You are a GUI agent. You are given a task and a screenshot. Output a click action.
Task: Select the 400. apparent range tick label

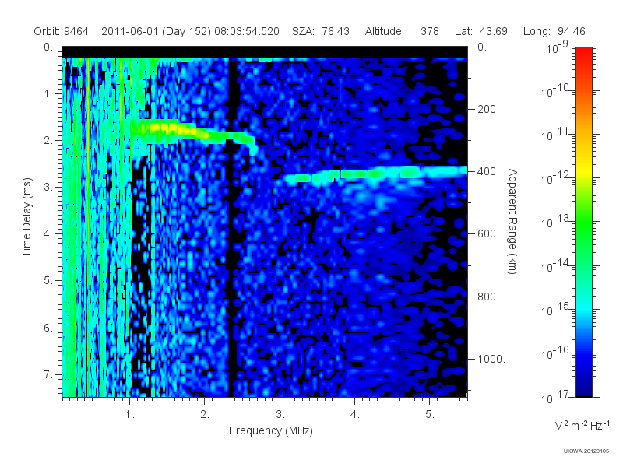488,171
